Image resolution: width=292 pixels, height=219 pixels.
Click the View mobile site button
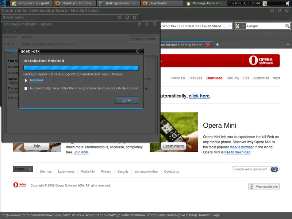[264, 187]
